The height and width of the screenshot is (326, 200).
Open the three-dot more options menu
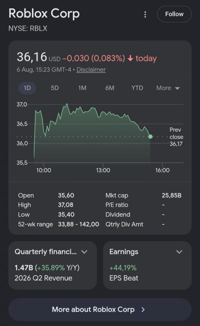point(145,14)
